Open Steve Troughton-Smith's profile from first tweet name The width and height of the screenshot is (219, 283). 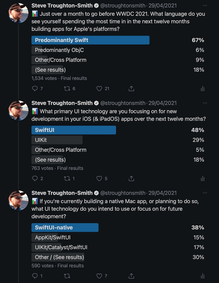pyautogui.click(x=62, y=6)
